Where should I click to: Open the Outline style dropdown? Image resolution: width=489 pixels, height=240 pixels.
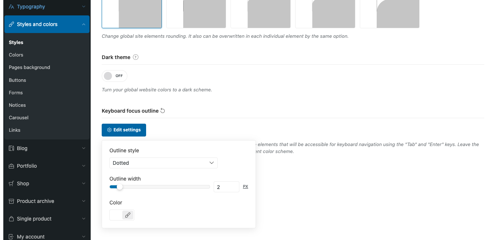(163, 163)
